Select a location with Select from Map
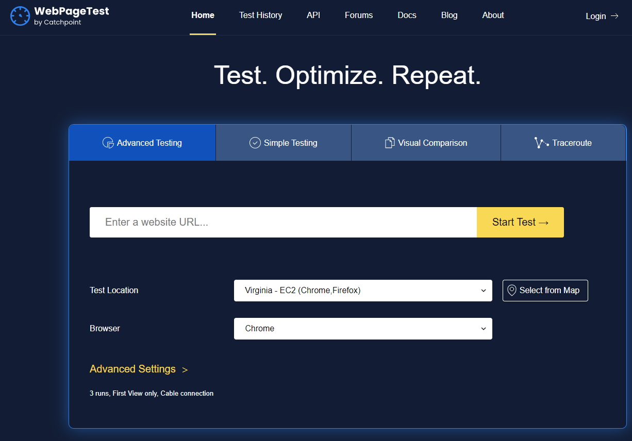Screen dimensions: 632x441 pyautogui.click(x=545, y=290)
